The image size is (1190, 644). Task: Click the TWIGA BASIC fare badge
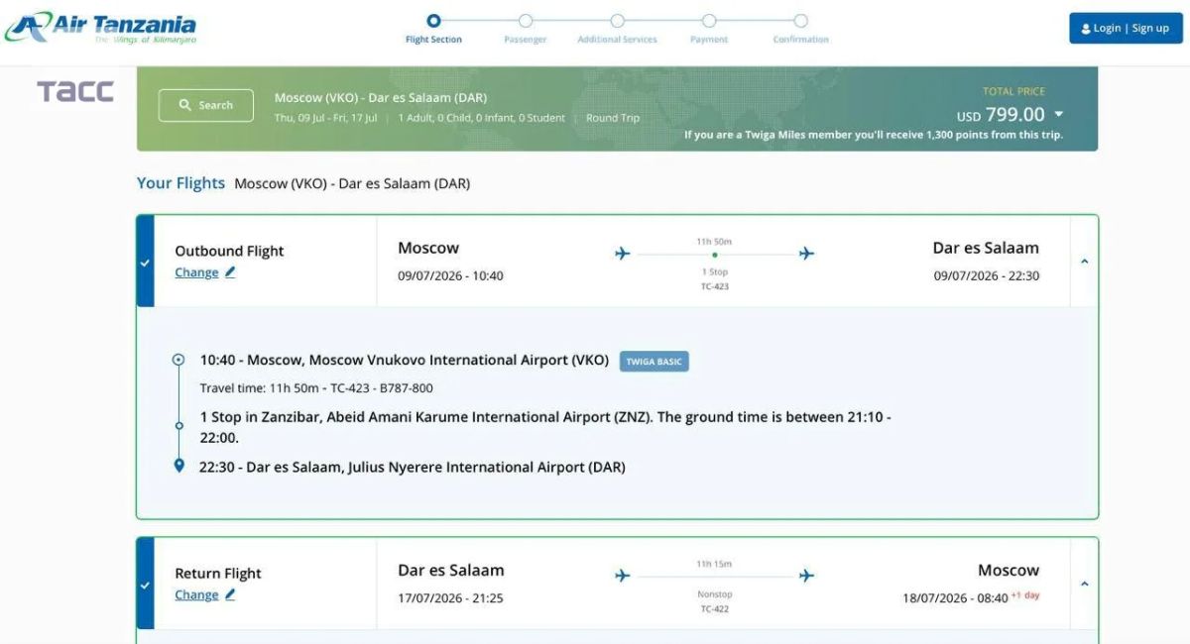click(654, 362)
